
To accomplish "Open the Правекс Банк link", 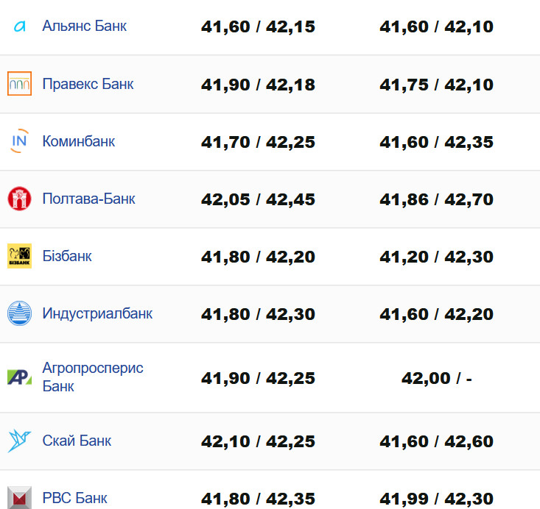I will [88, 84].
